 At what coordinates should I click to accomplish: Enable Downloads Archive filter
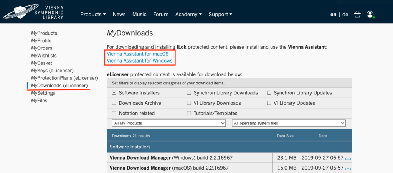tap(114, 103)
